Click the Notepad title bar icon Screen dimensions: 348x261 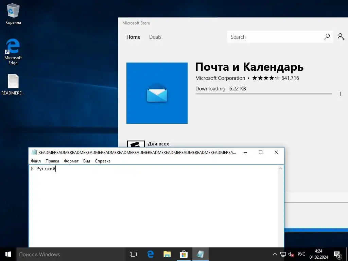coord(34,152)
